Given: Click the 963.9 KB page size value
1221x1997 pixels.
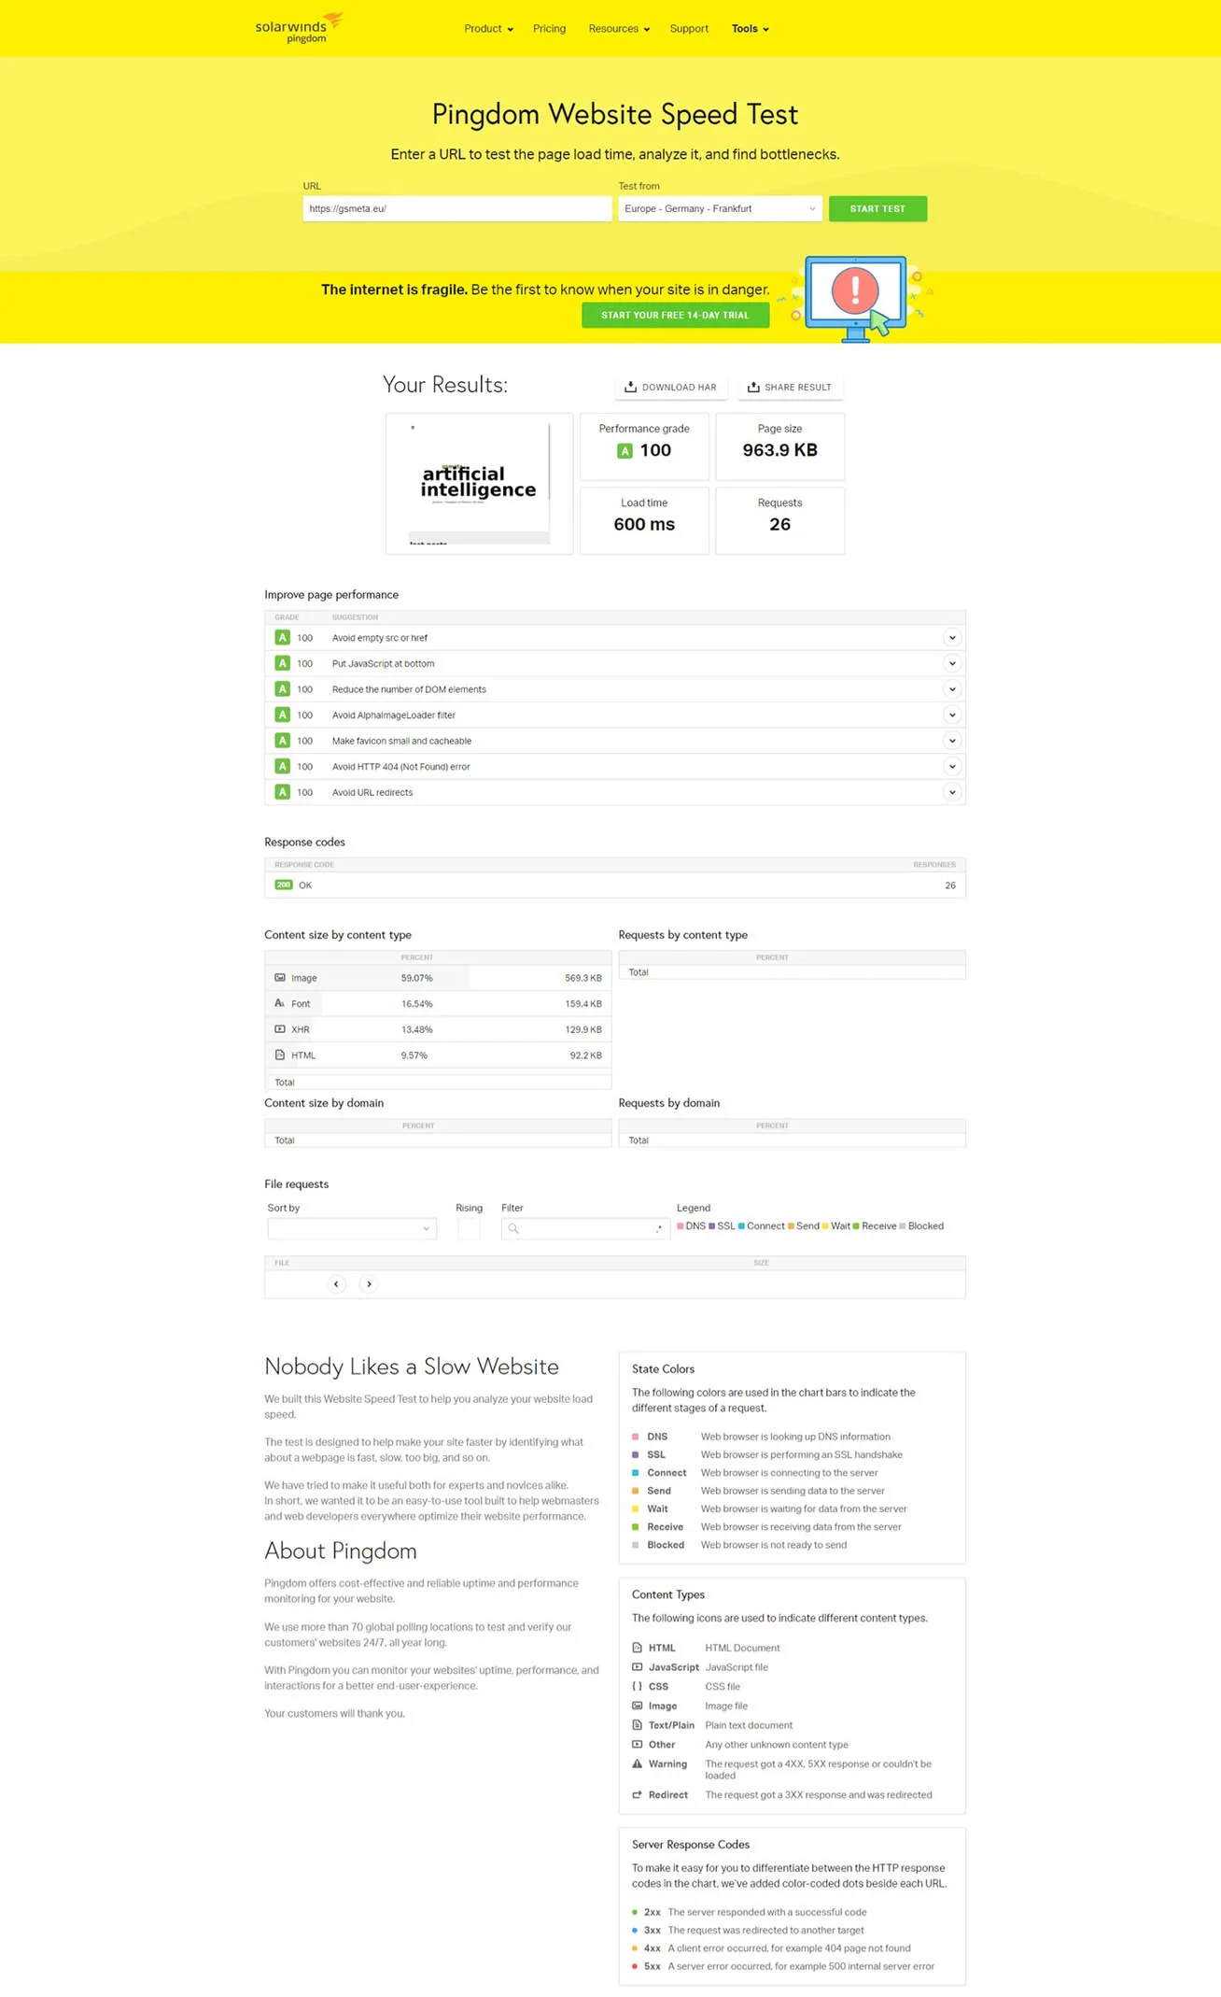Looking at the screenshot, I should coord(779,450).
